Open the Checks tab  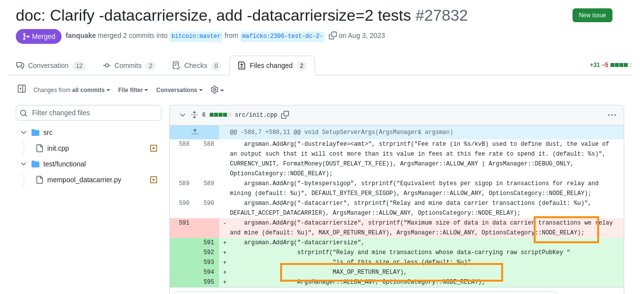pyautogui.click(x=196, y=65)
